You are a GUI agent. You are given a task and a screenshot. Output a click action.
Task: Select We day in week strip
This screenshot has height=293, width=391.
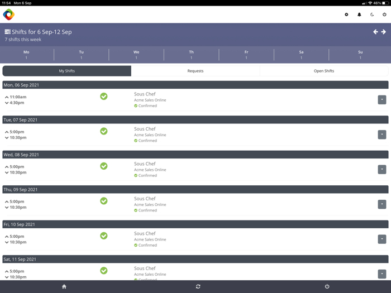click(136, 55)
